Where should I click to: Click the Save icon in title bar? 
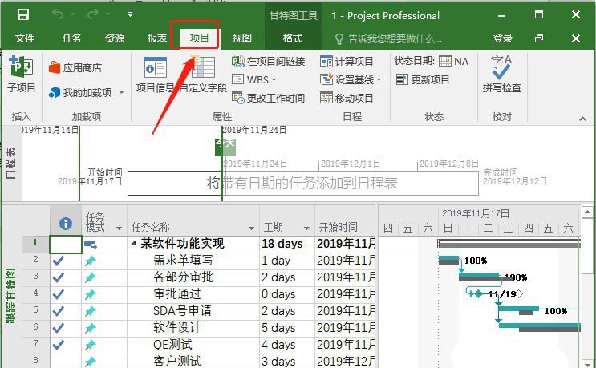point(23,14)
